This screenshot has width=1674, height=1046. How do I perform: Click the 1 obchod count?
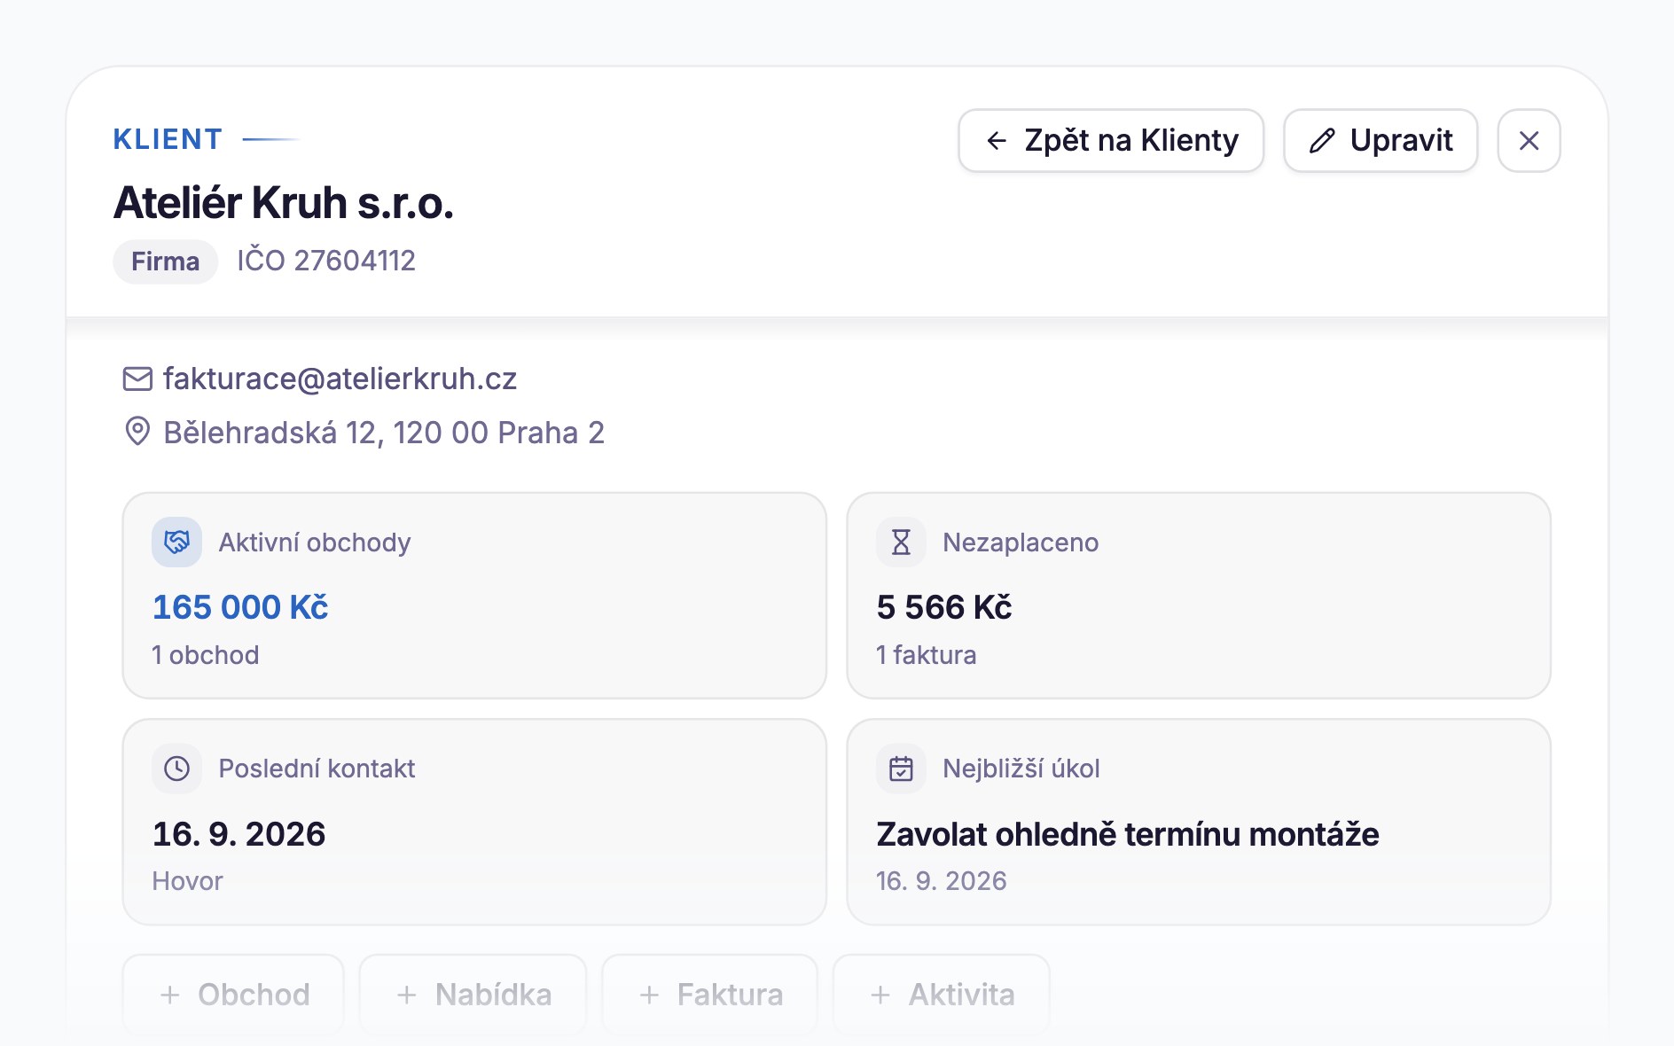pyautogui.click(x=206, y=655)
